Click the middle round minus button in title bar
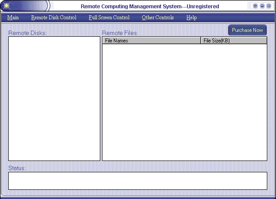 262,6
